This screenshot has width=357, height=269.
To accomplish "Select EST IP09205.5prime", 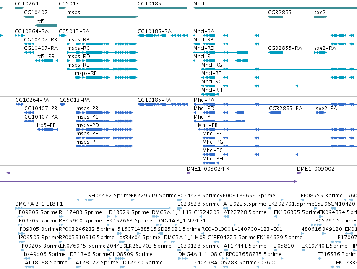I will pos(20,217).
